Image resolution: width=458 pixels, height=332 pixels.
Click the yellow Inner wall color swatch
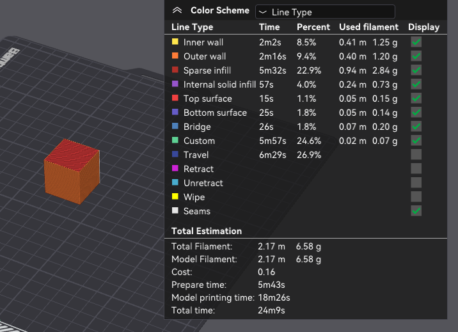[x=175, y=42]
